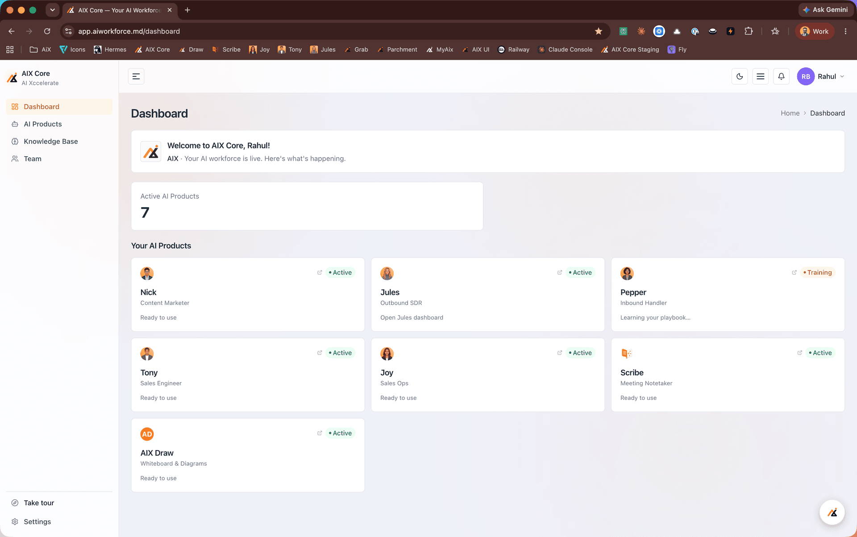Bookmark star in address bar
The height and width of the screenshot is (537, 857).
coord(599,31)
